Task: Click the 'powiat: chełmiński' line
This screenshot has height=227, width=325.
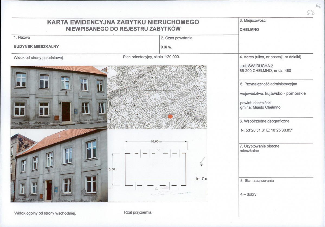Action: pyautogui.click(x=256, y=103)
